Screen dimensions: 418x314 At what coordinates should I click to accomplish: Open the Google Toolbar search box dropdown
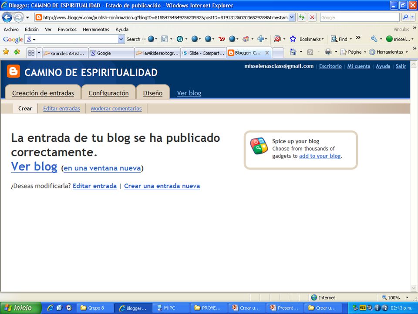point(121,39)
